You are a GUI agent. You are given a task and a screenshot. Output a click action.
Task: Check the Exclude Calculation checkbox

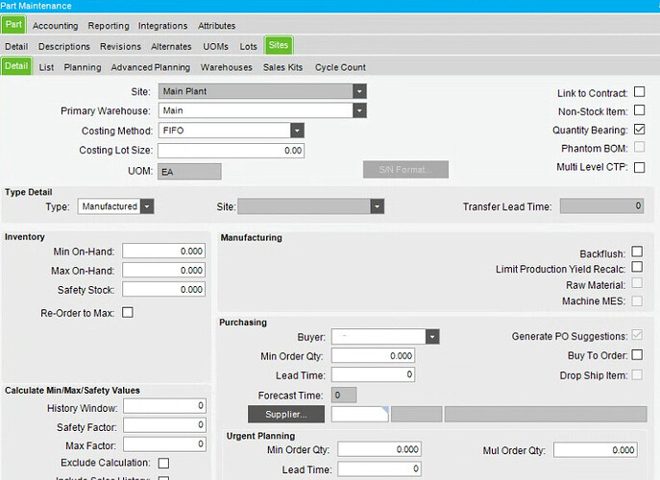(x=163, y=463)
